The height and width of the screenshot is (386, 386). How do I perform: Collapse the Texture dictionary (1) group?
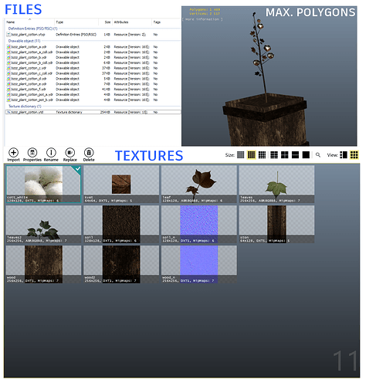[x=25, y=107]
